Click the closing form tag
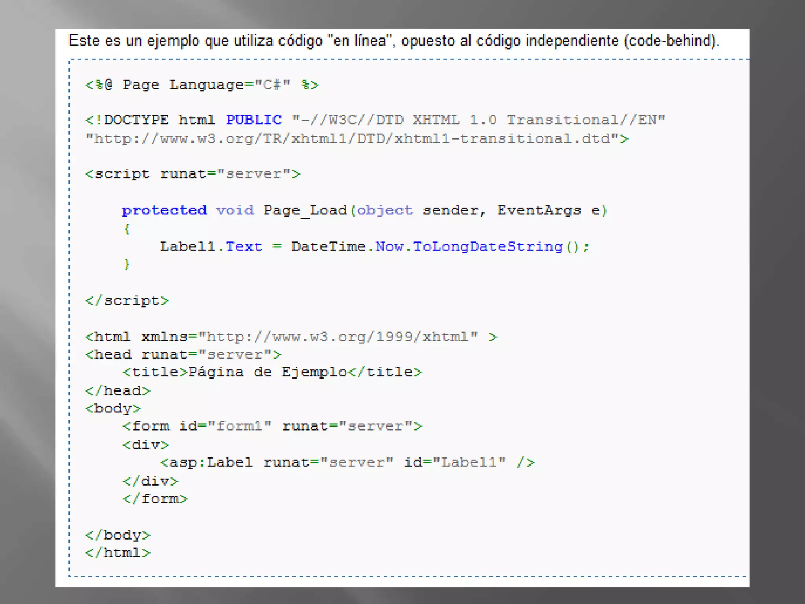805x604 pixels. (x=155, y=499)
